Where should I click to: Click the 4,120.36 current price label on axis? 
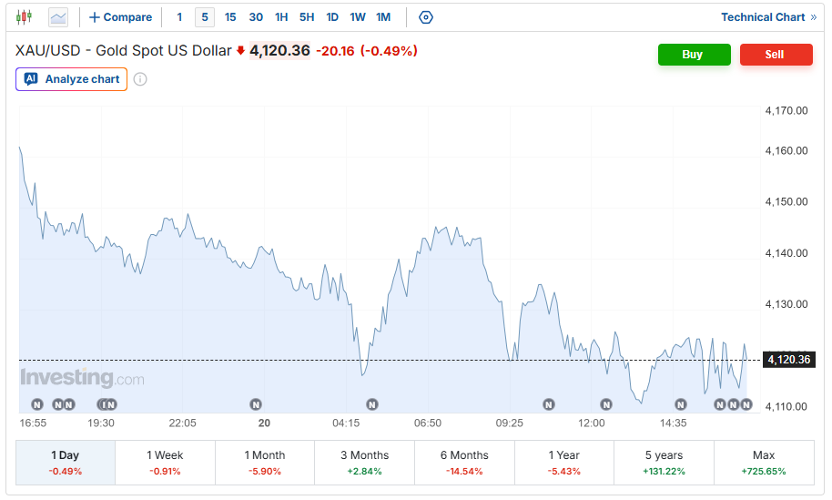[788, 360]
